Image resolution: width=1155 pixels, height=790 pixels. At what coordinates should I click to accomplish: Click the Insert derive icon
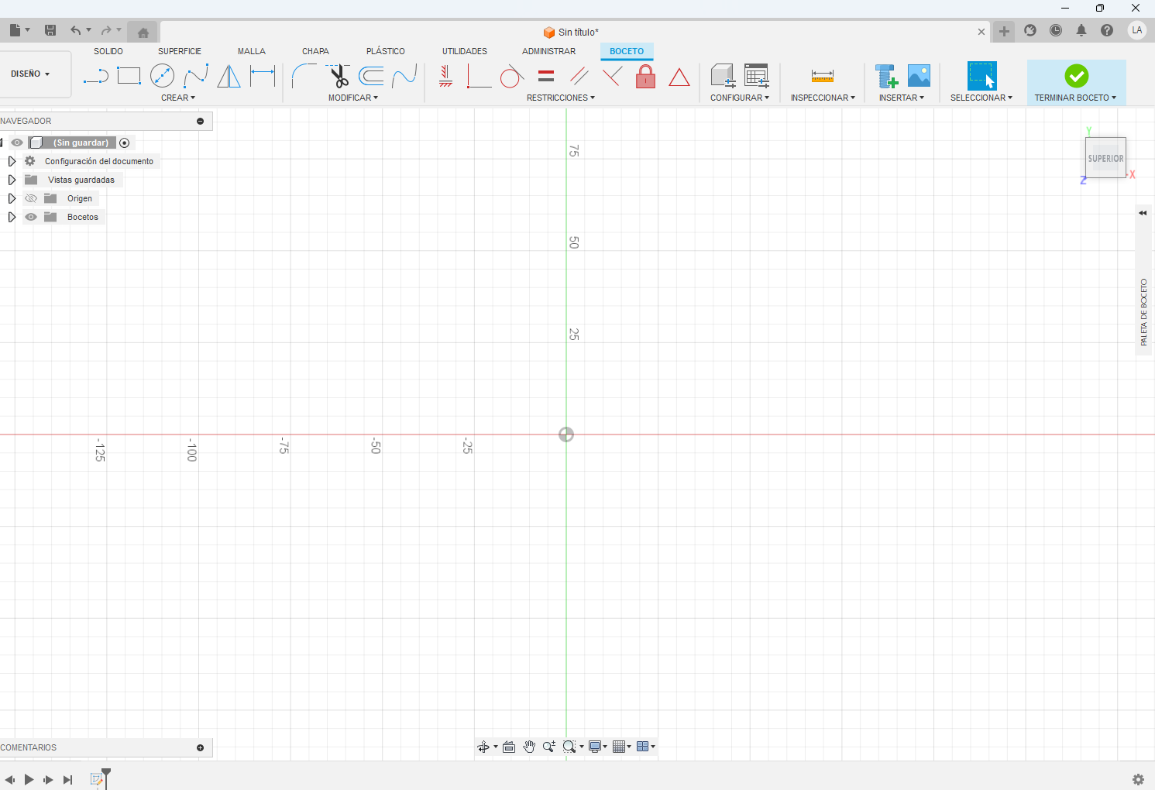[x=886, y=76]
